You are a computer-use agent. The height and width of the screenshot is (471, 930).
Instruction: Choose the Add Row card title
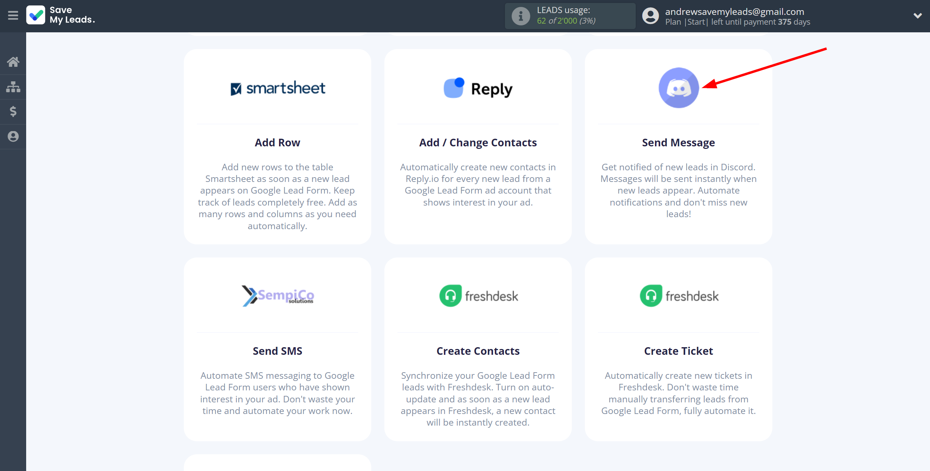(278, 143)
